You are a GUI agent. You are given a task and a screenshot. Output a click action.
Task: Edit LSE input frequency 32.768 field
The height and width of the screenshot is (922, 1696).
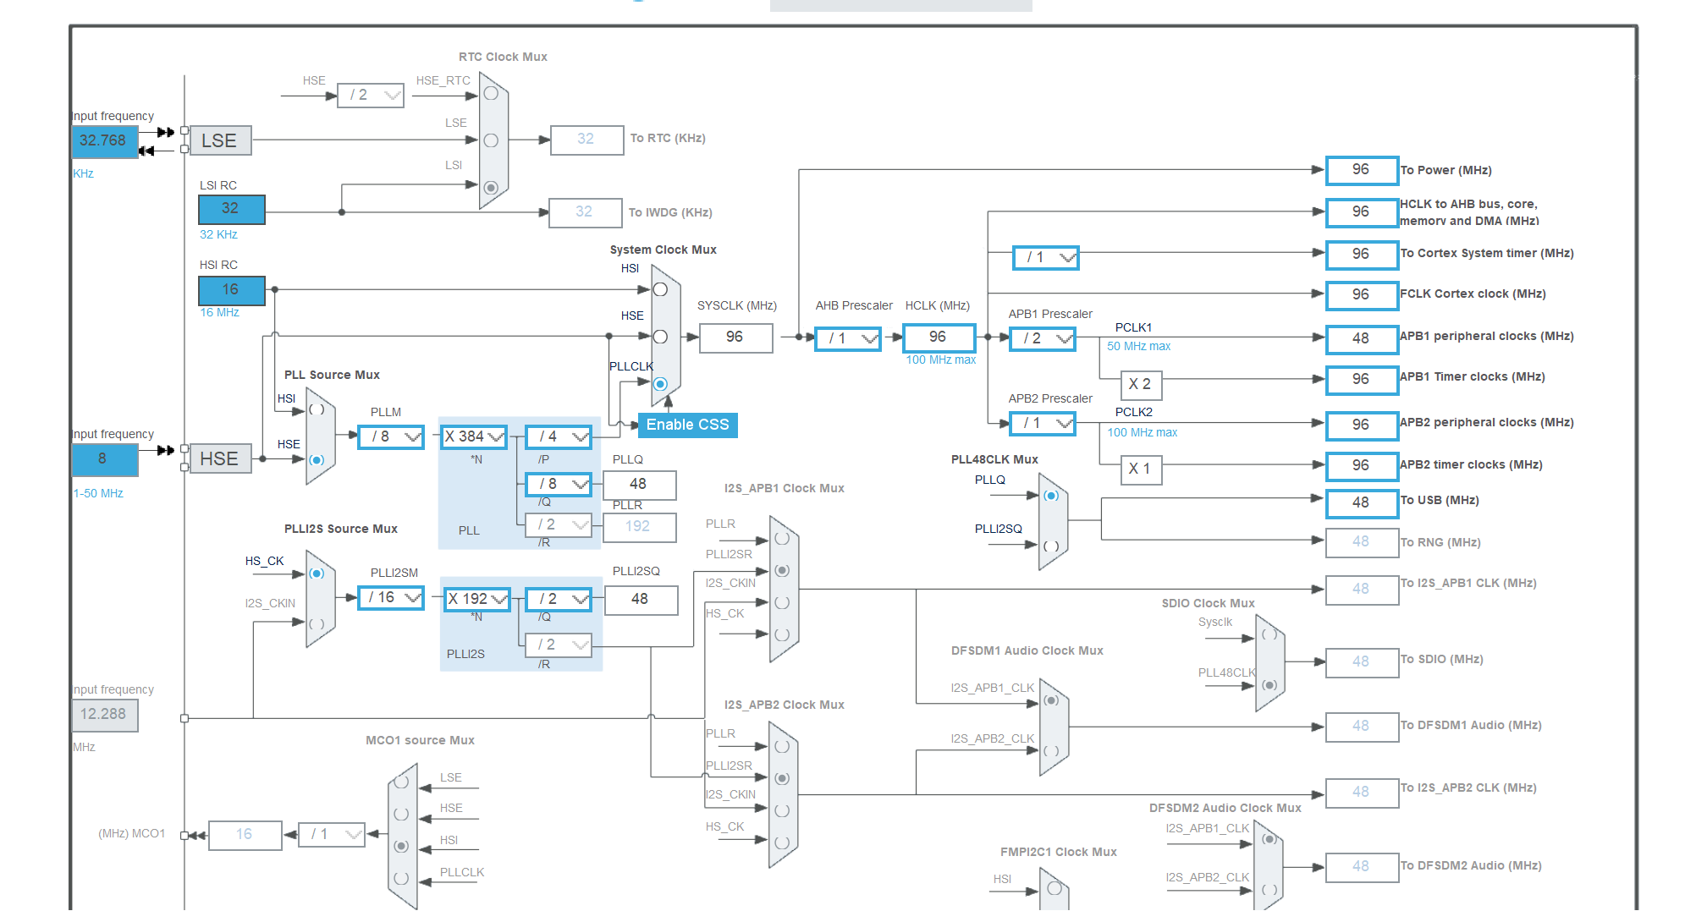click(x=105, y=141)
